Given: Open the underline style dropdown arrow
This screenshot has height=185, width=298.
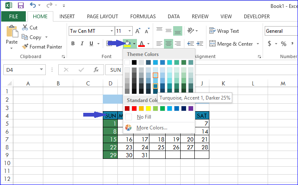Looking at the screenshot, I should 99,44.
